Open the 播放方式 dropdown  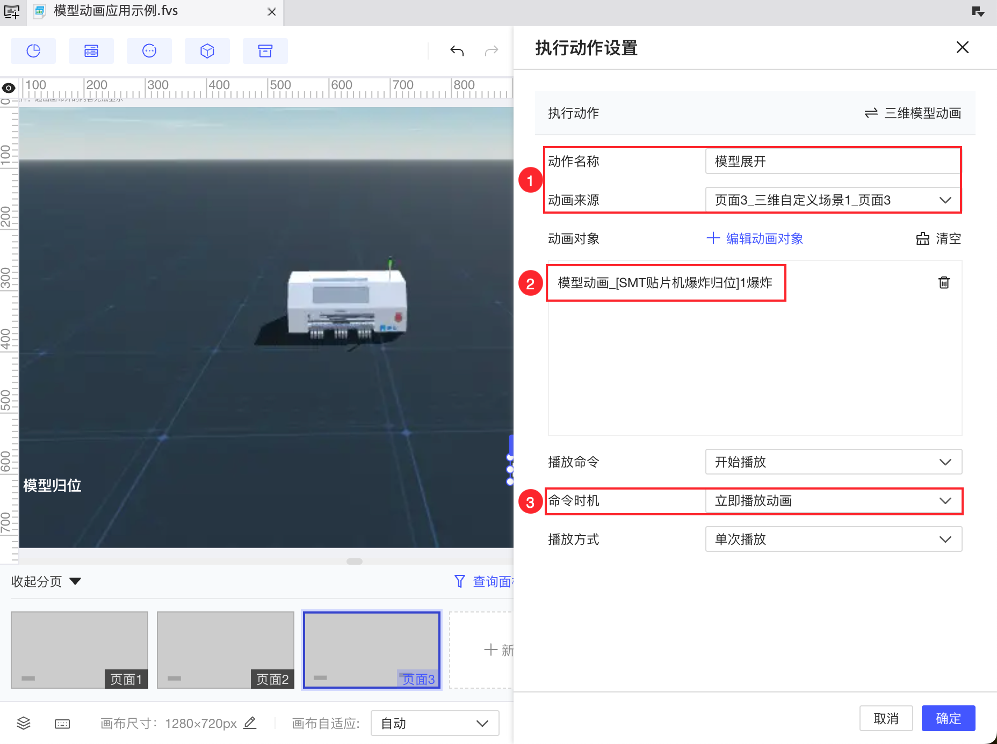[x=833, y=539]
